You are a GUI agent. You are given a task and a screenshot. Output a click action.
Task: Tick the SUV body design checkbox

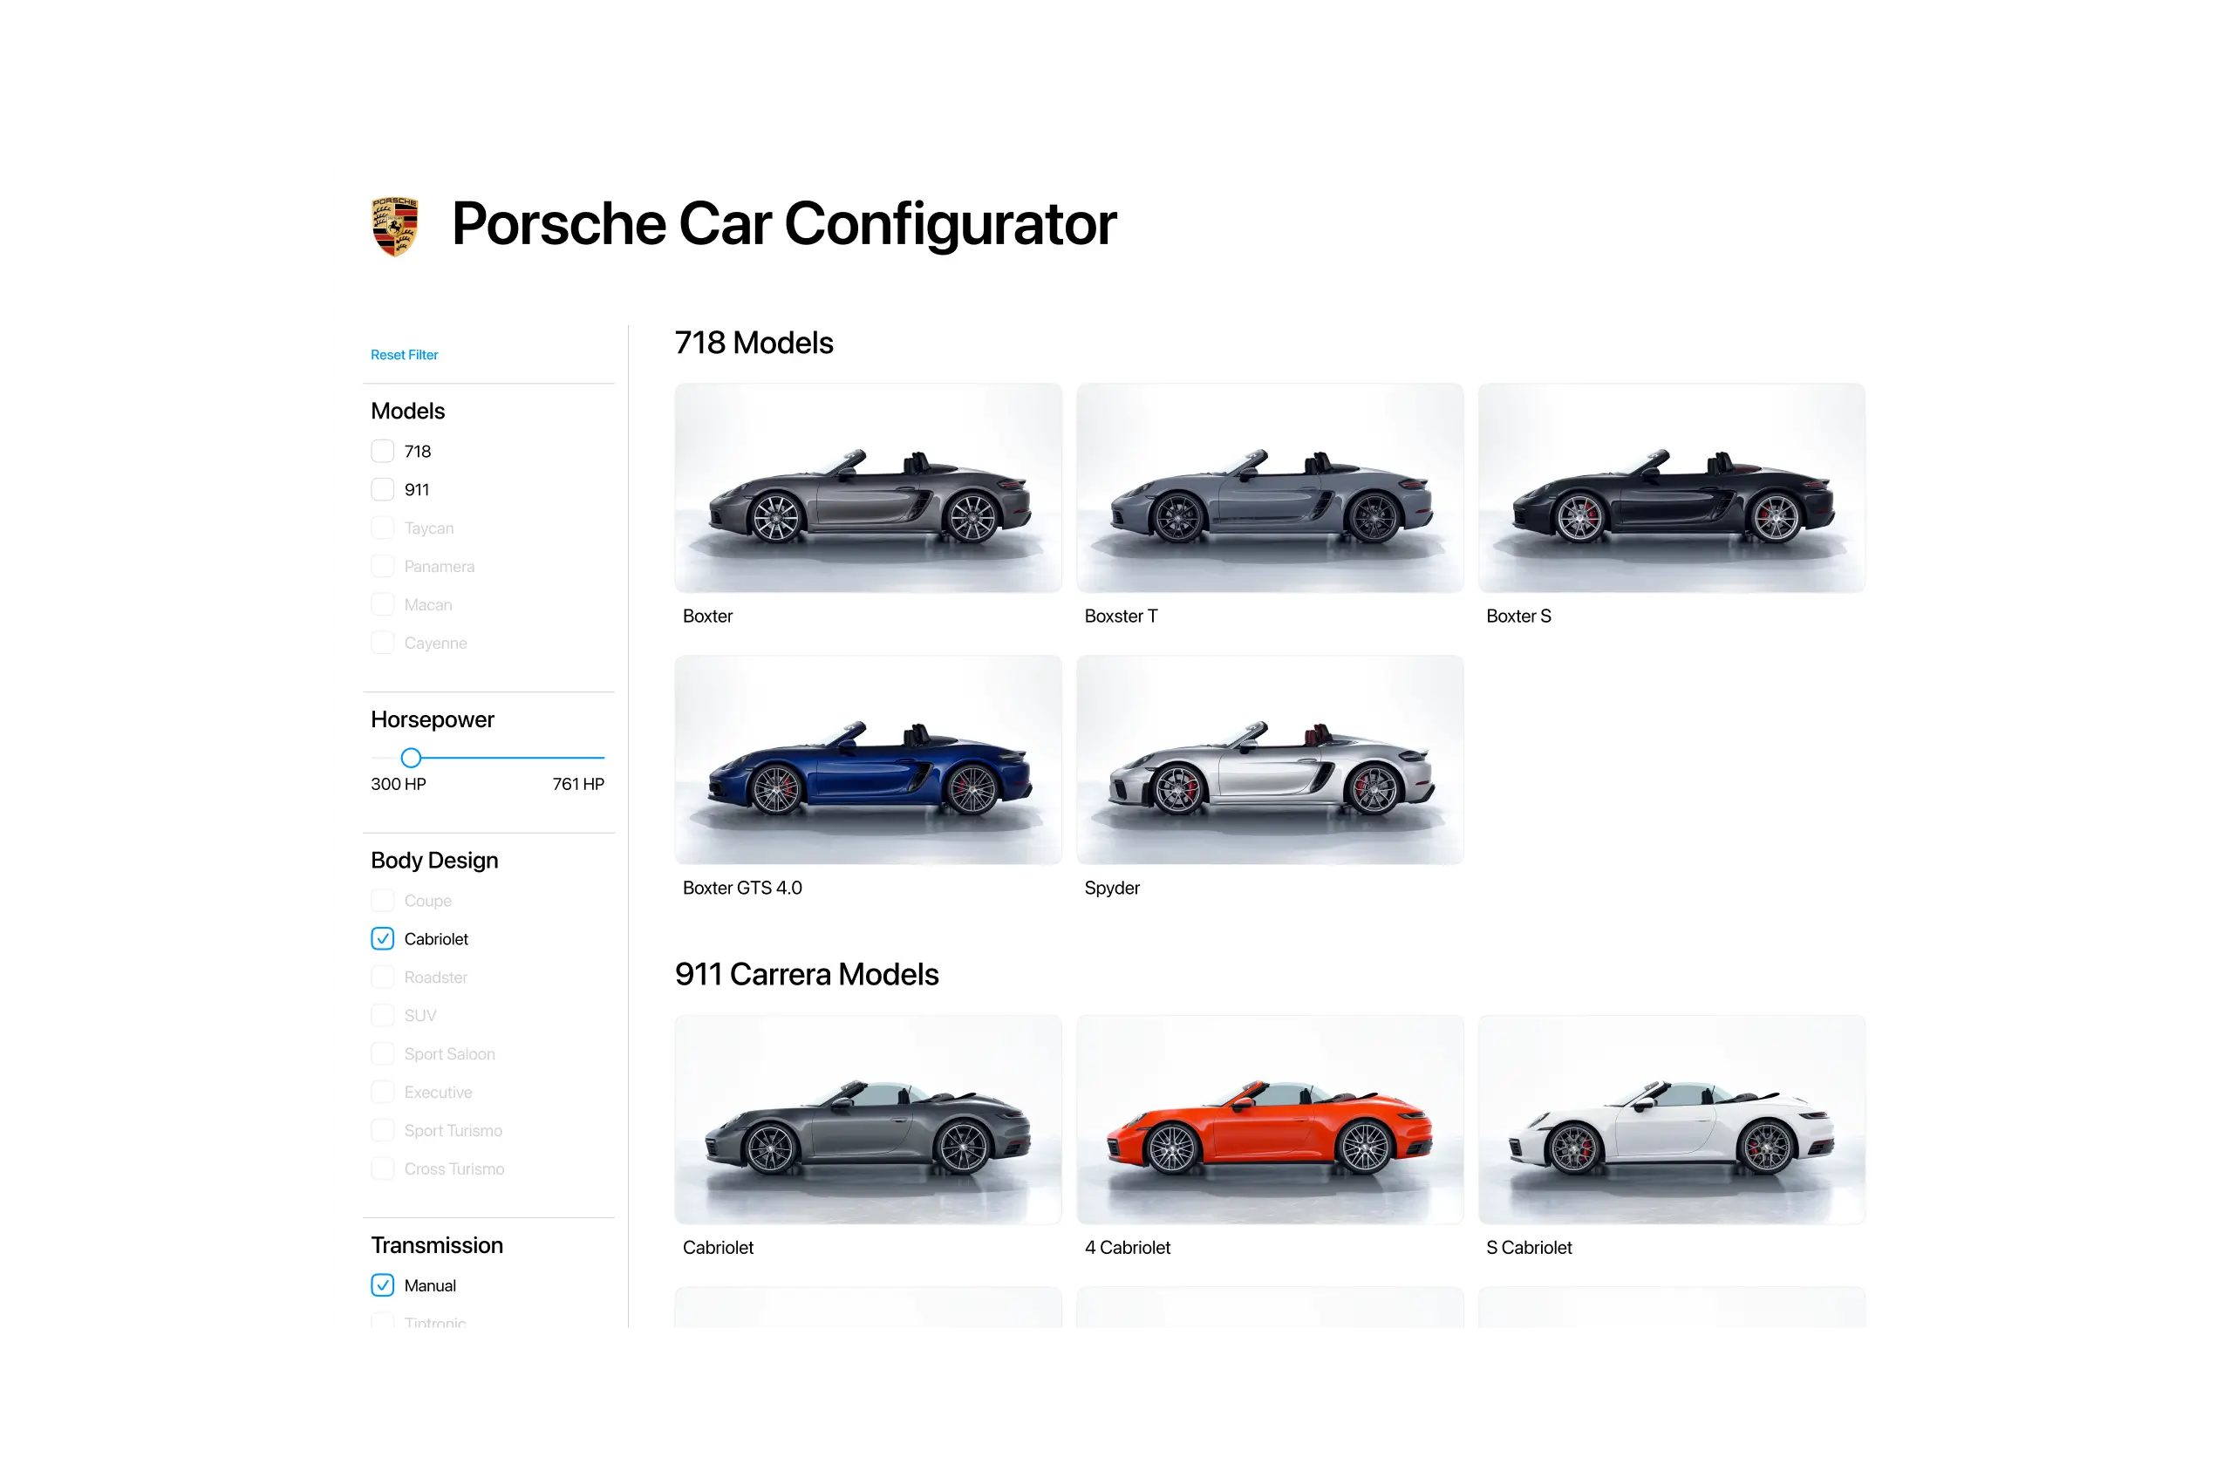click(x=383, y=1016)
